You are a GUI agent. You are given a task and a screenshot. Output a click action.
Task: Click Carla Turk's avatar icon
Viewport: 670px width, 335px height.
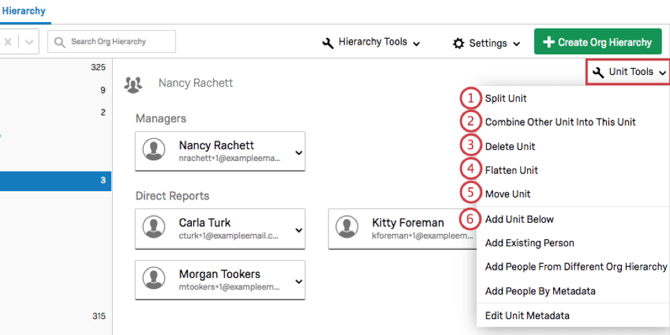(154, 228)
